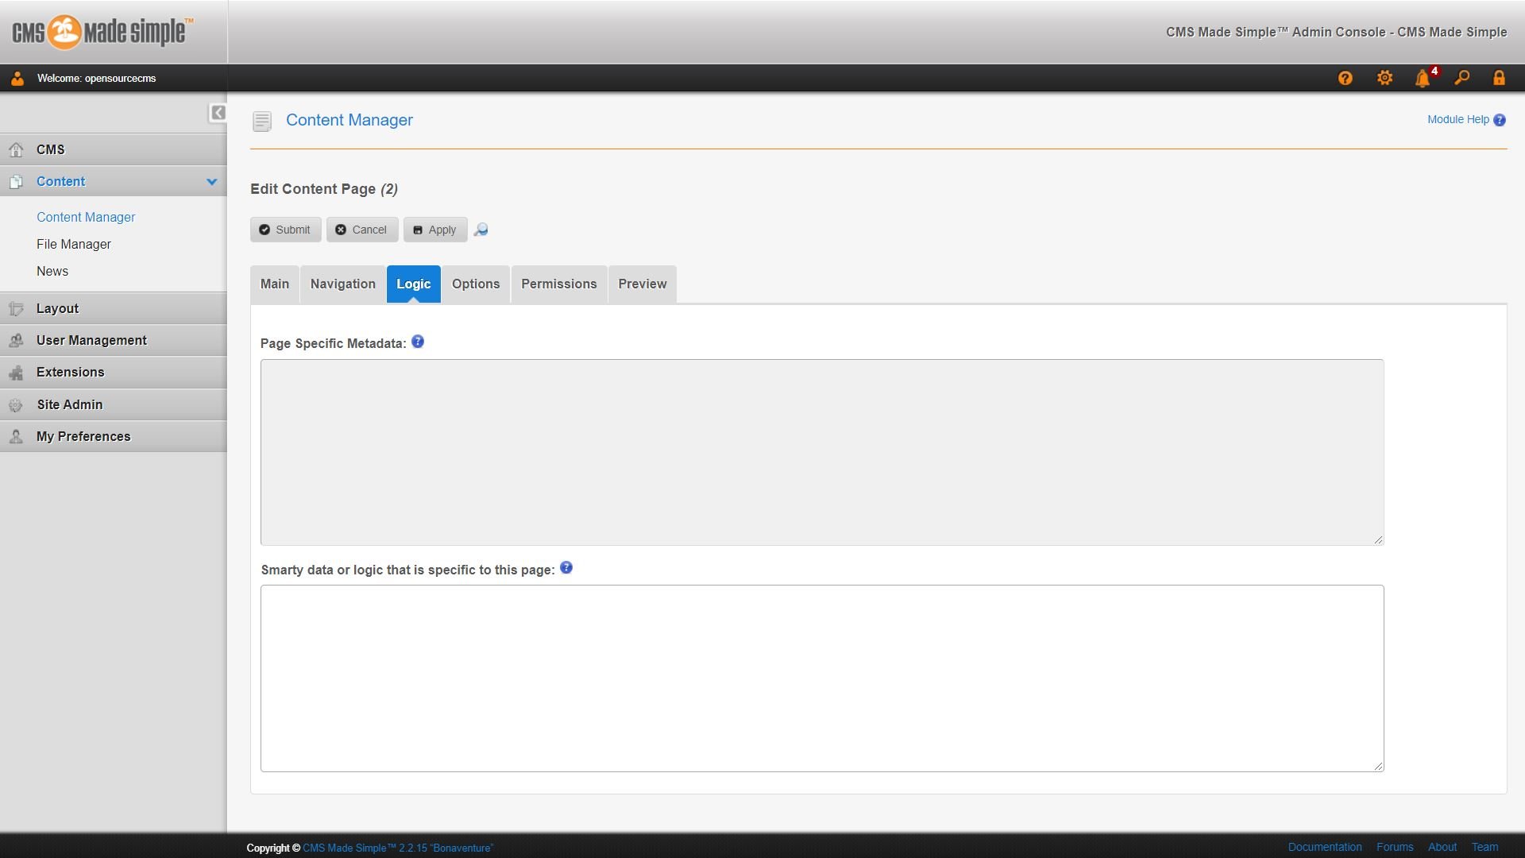Viewport: 1525px width, 858px height.
Task: Open Module Help question icon
Action: (x=1500, y=120)
